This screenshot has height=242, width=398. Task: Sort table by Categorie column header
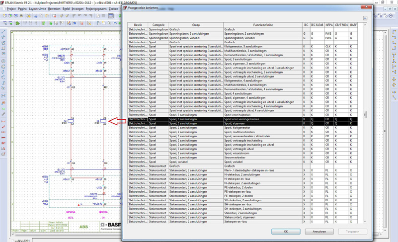pos(158,25)
